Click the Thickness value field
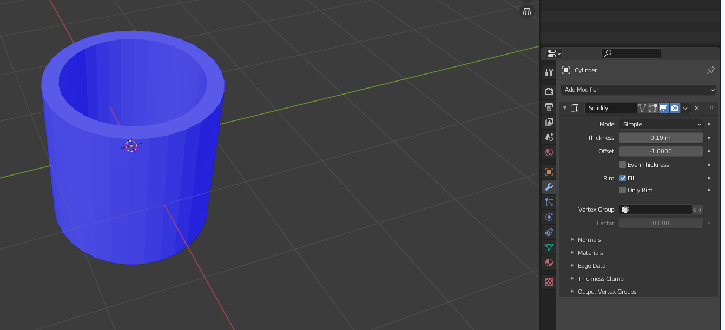725x330 pixels. [x=661, y=138]
